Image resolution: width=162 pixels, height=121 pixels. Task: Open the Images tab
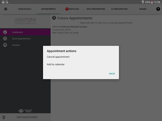click(x=143, y=9)
